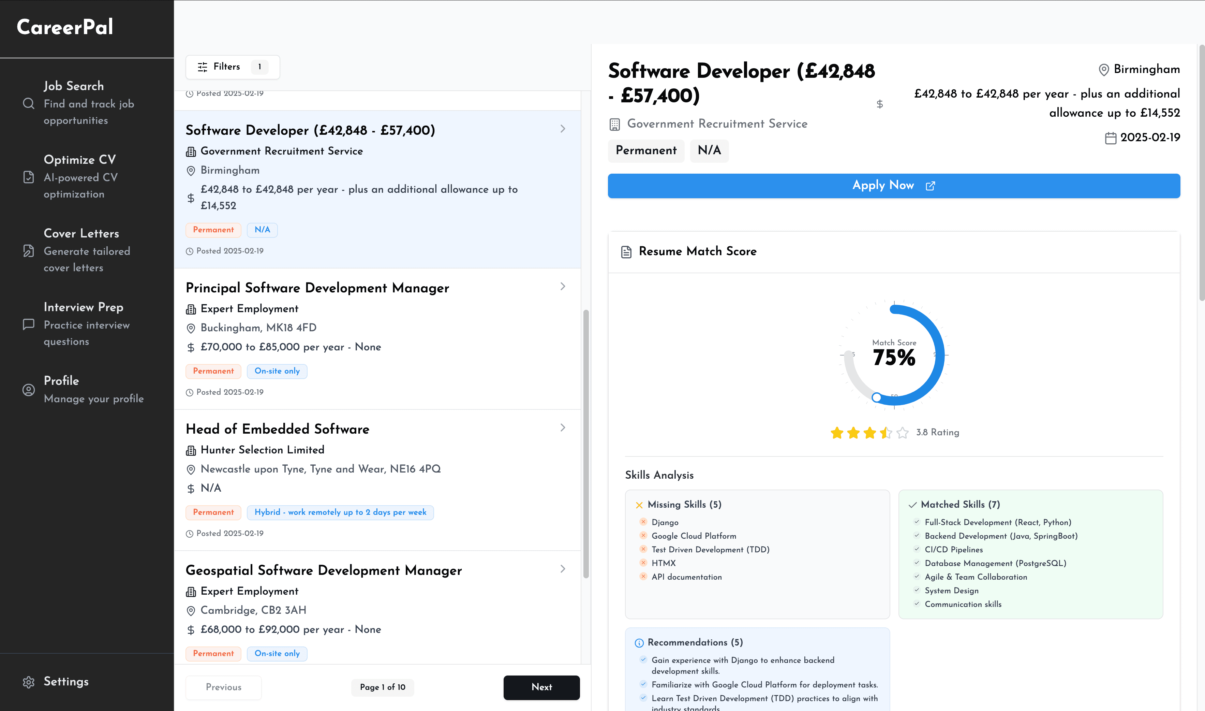
Task: Select Profile in the sidebar menu
Action: tap(61, 381)
